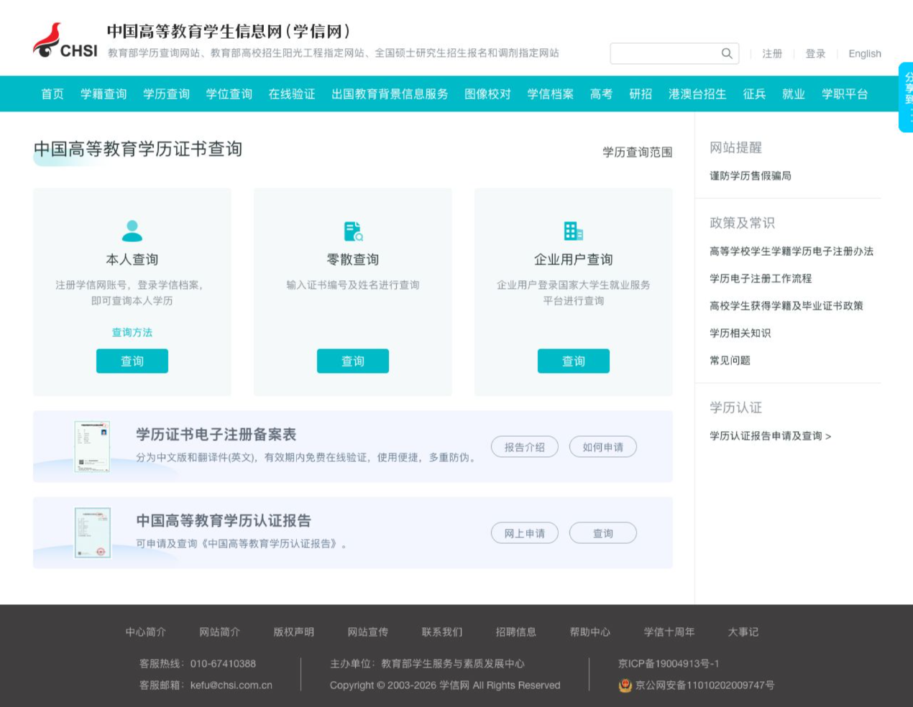Click the search magnifier icon
The width and height of the screenshot is (913, 707).
727,53
